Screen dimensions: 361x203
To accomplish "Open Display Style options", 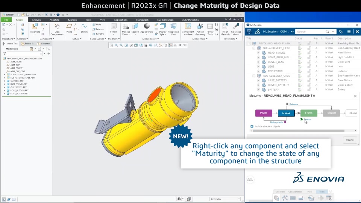I will [x=162, y=29].
